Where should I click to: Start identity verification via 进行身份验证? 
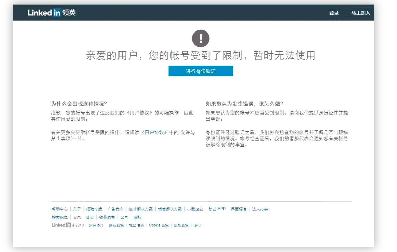201,71
